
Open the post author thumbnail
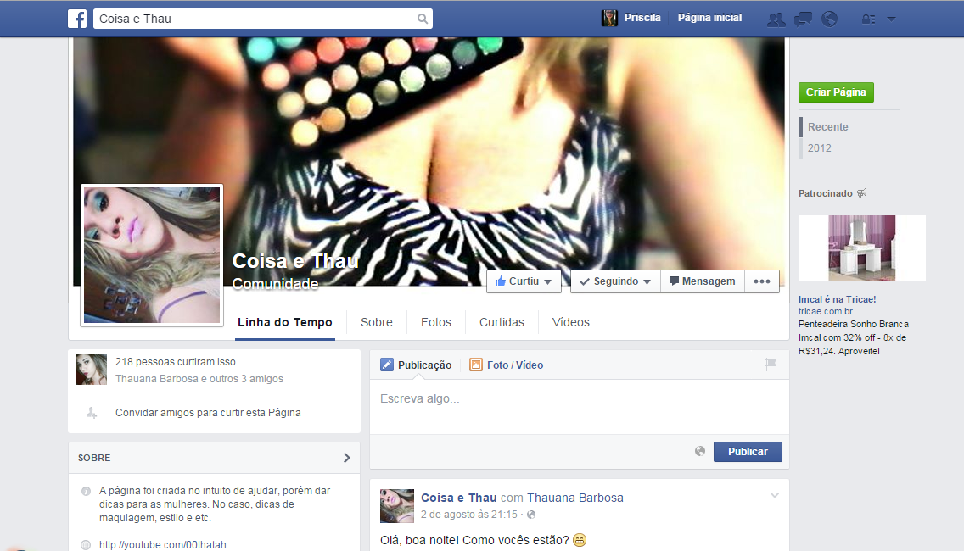click(x=397, y=506)
